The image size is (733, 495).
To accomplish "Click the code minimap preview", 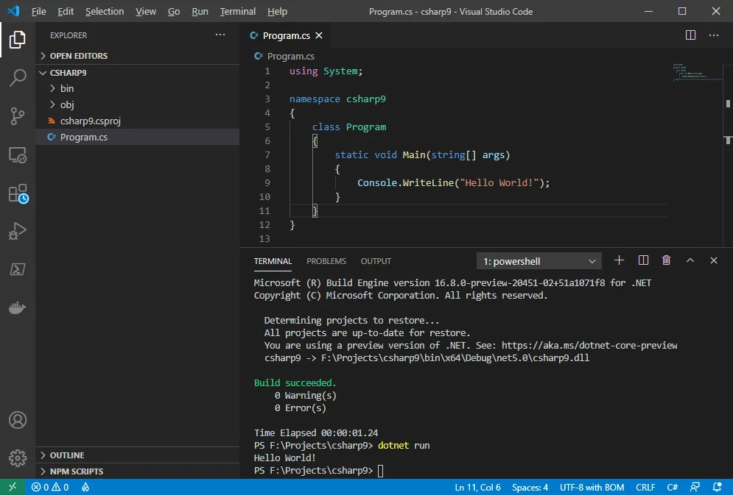I will click(687, 72).
